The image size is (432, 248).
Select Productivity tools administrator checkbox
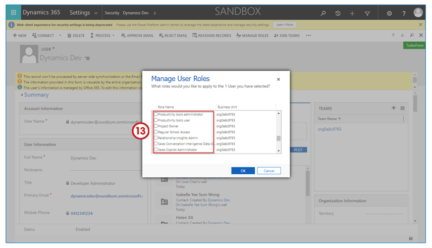point(156,115)
